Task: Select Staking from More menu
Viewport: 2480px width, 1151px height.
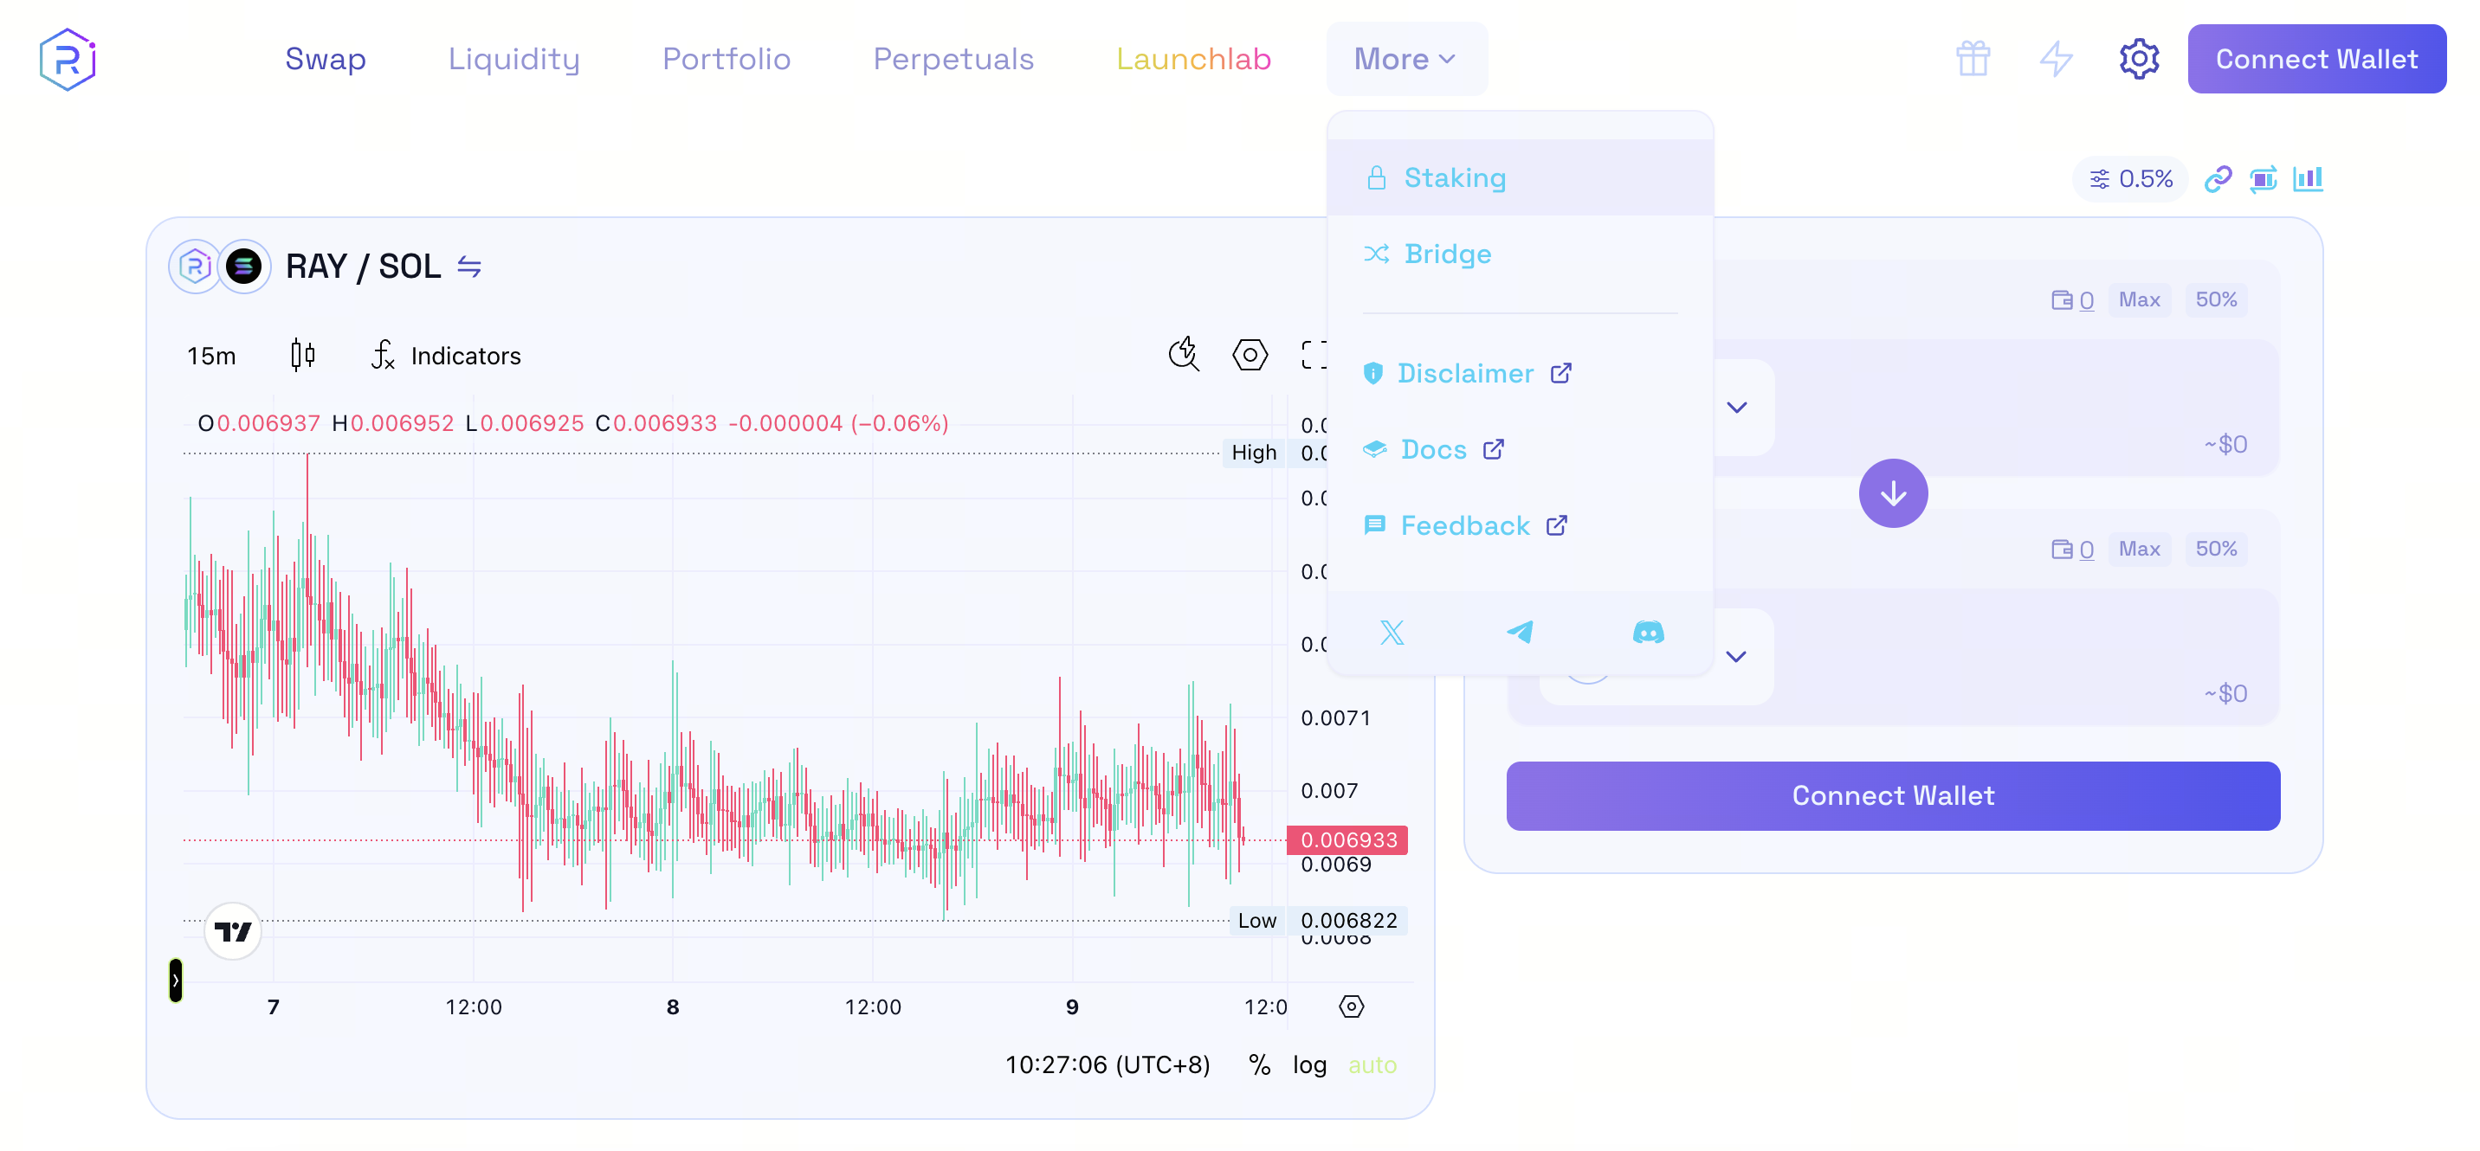Action: pos(1454,178)
